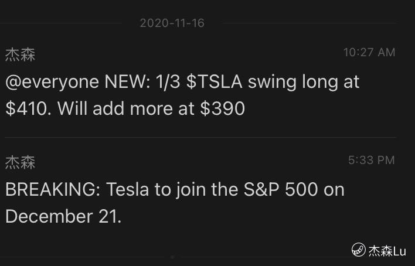Click the small dot below the messages
415x266 pixels.
click(172, 257)
